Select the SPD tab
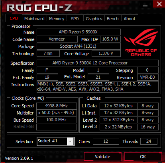165x163 pixels. pyautogui.click(x=75, y=19)
